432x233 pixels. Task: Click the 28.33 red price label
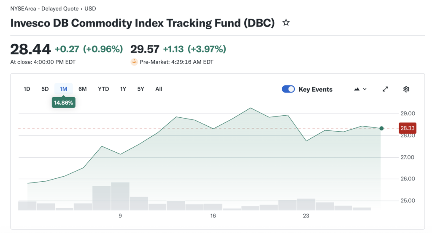(x=408, y=128)
